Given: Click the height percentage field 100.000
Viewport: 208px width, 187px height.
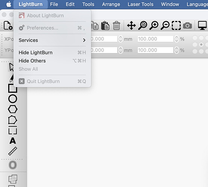Looking at the screenshot, I should pos(155,50).
